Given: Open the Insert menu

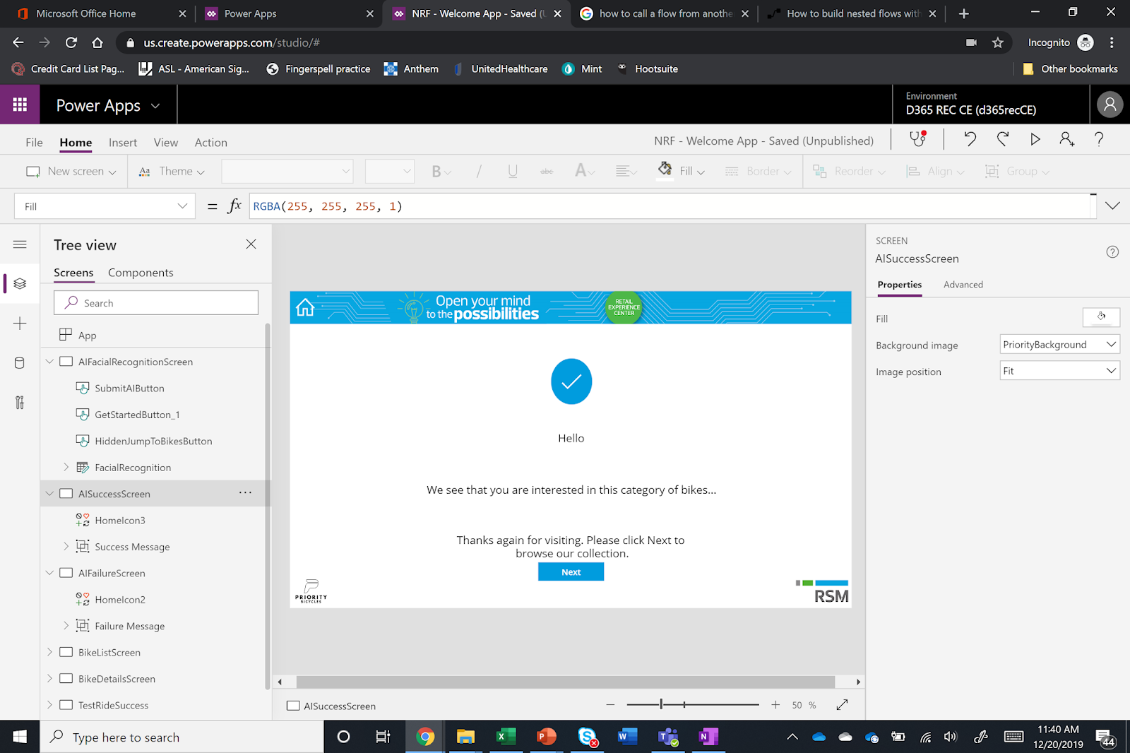Looking at the screenshot, I should pyautogui.click(x=122, y=142).
